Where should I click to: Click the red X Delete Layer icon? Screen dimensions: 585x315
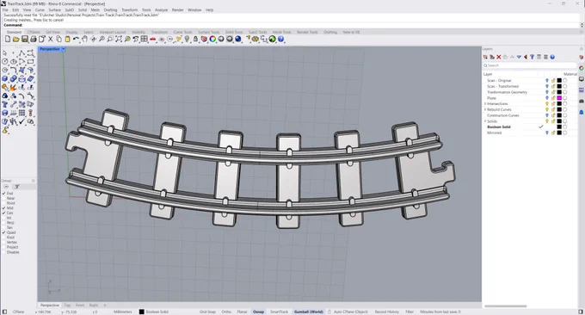(499, 57)
